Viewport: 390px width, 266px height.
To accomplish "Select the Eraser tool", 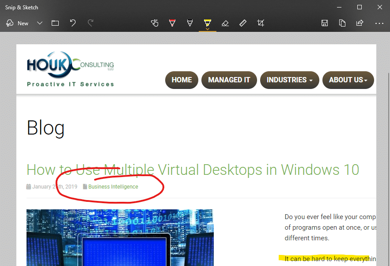I will [x=225, y=23].
